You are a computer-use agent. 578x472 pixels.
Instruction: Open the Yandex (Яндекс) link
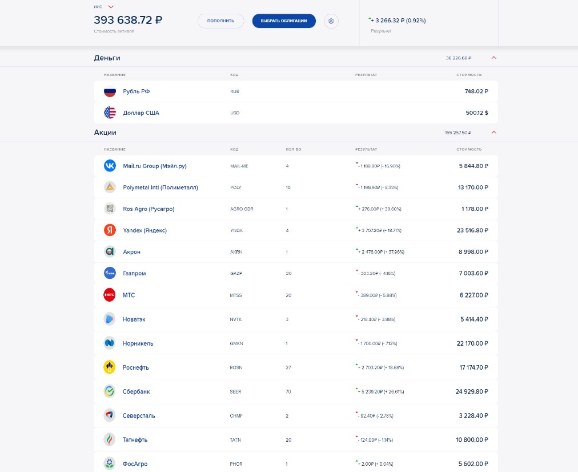(x=145, y=230)
